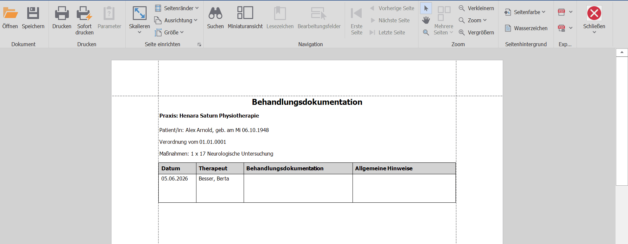
Task: Click 'Verordnung vom 01.01.0001' text
Action: point(193,142)
